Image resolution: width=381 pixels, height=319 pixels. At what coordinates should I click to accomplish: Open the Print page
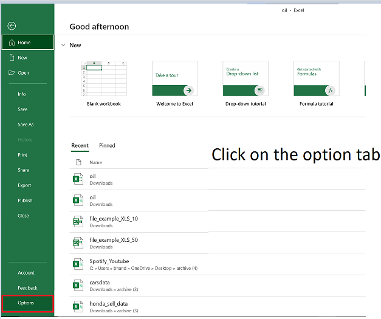pos(22,155)
